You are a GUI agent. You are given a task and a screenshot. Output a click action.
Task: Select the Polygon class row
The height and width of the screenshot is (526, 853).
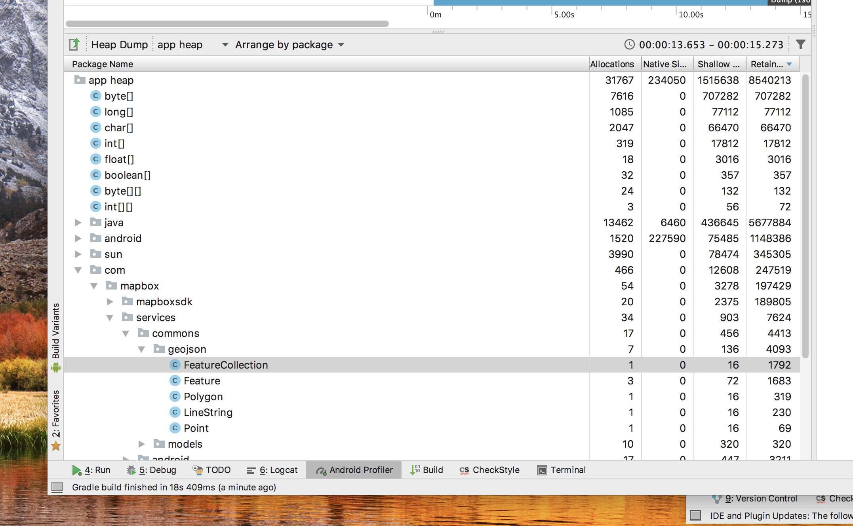coord(203,397)
